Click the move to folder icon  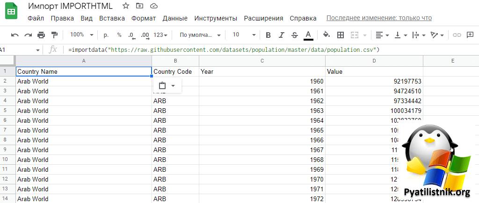tap(139, 6)
